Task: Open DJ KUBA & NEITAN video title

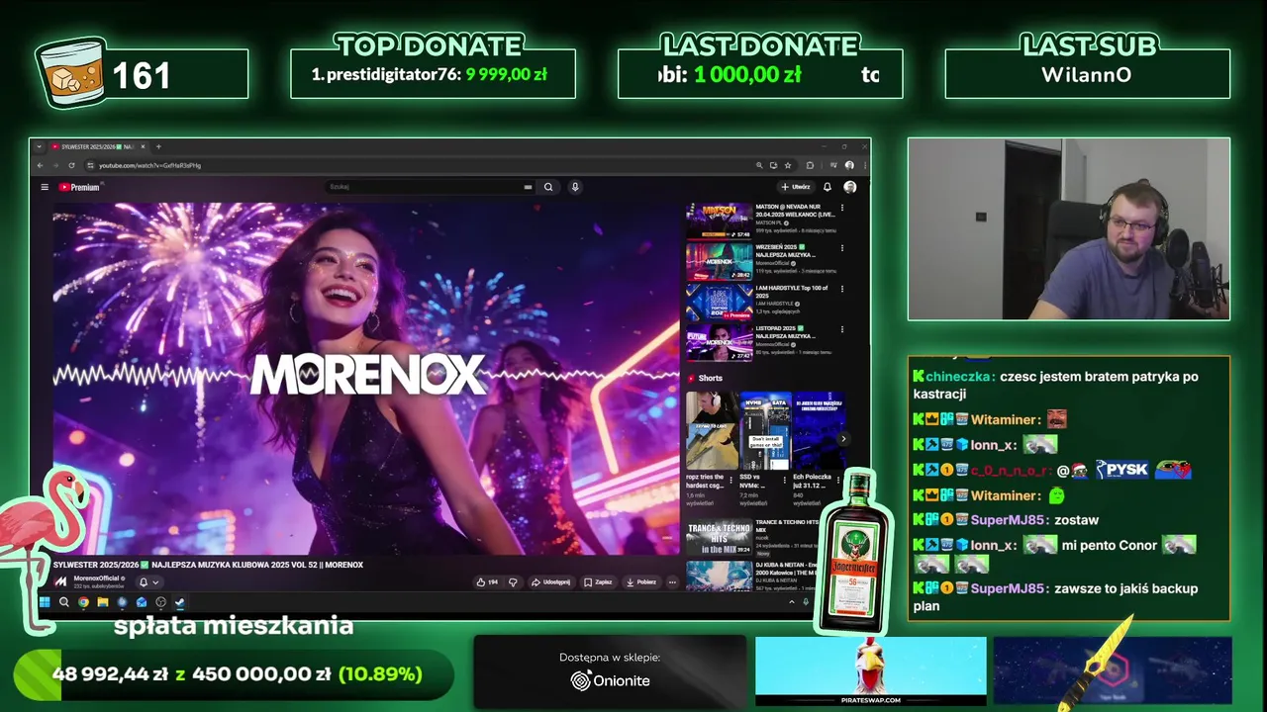Action: tap(787, 568)
